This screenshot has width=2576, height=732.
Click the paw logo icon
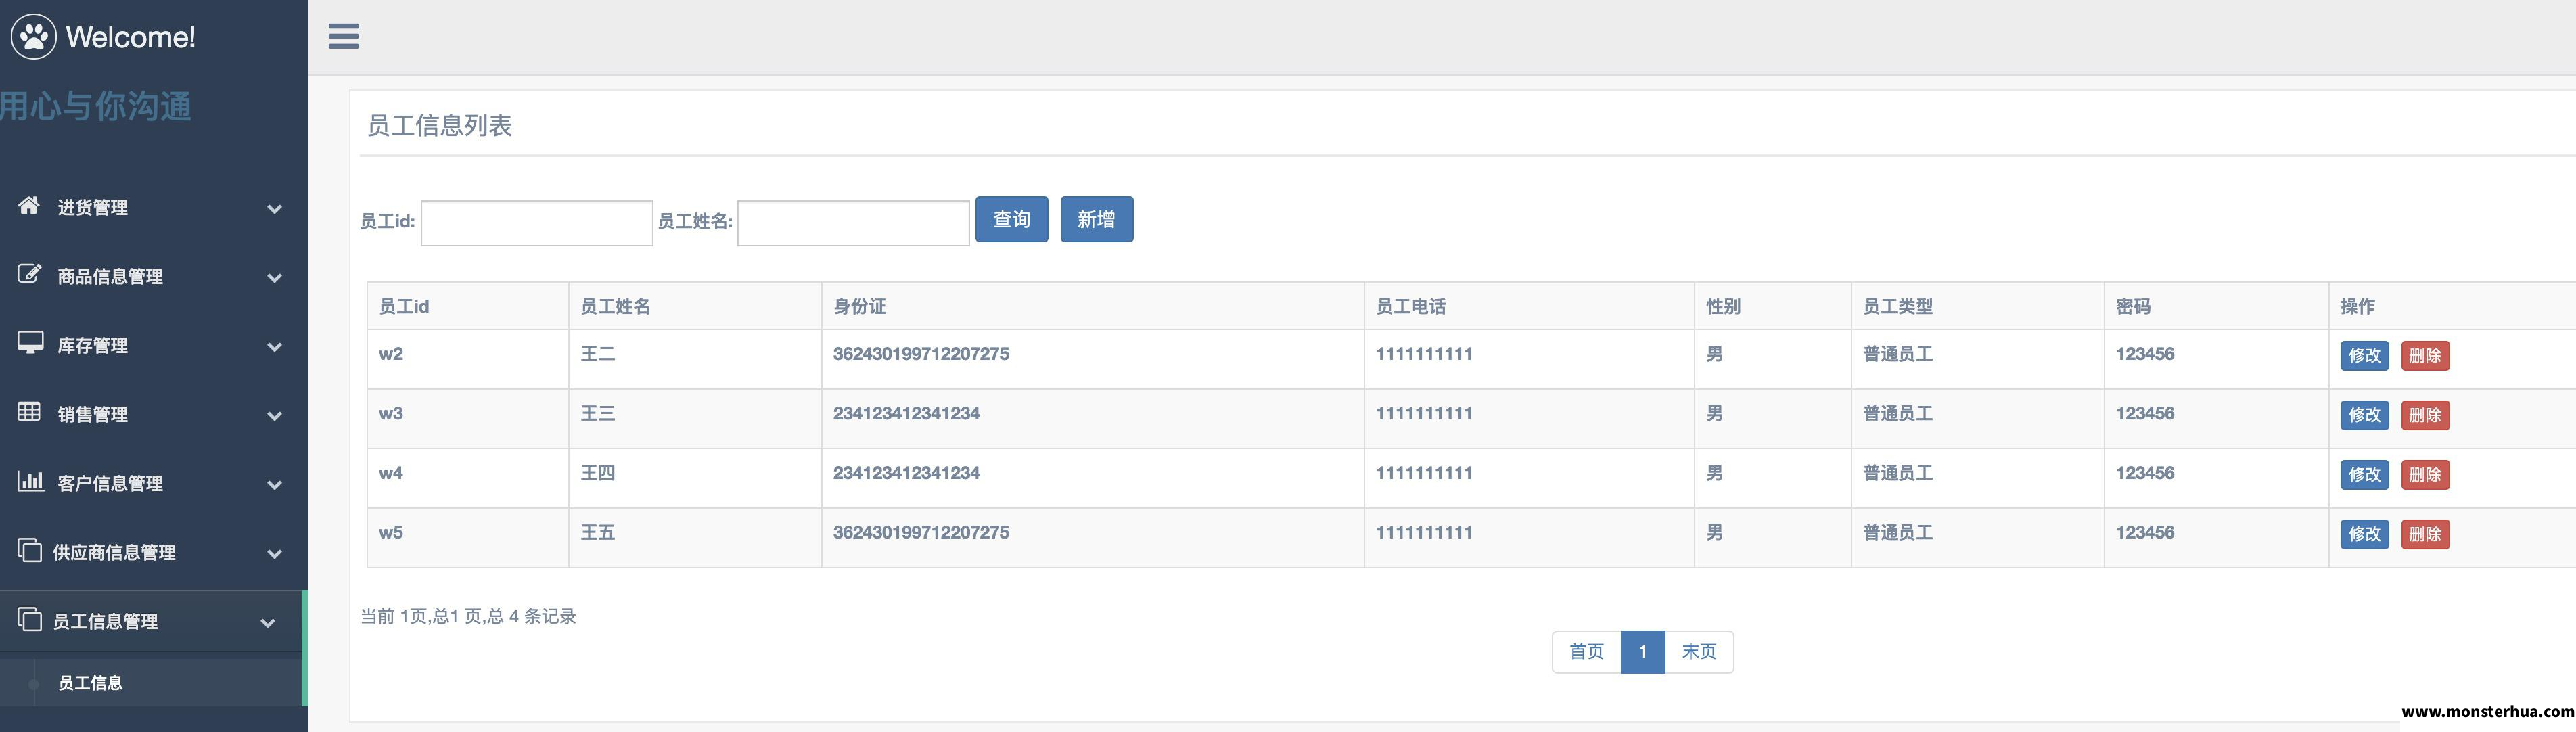(x=34, y=37)
